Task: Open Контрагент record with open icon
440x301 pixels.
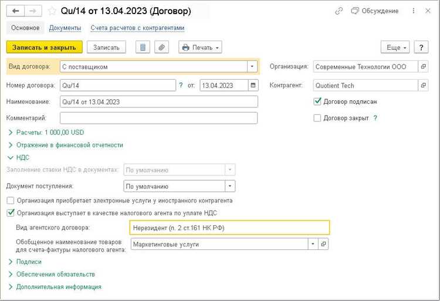Action: click(423, 85)
